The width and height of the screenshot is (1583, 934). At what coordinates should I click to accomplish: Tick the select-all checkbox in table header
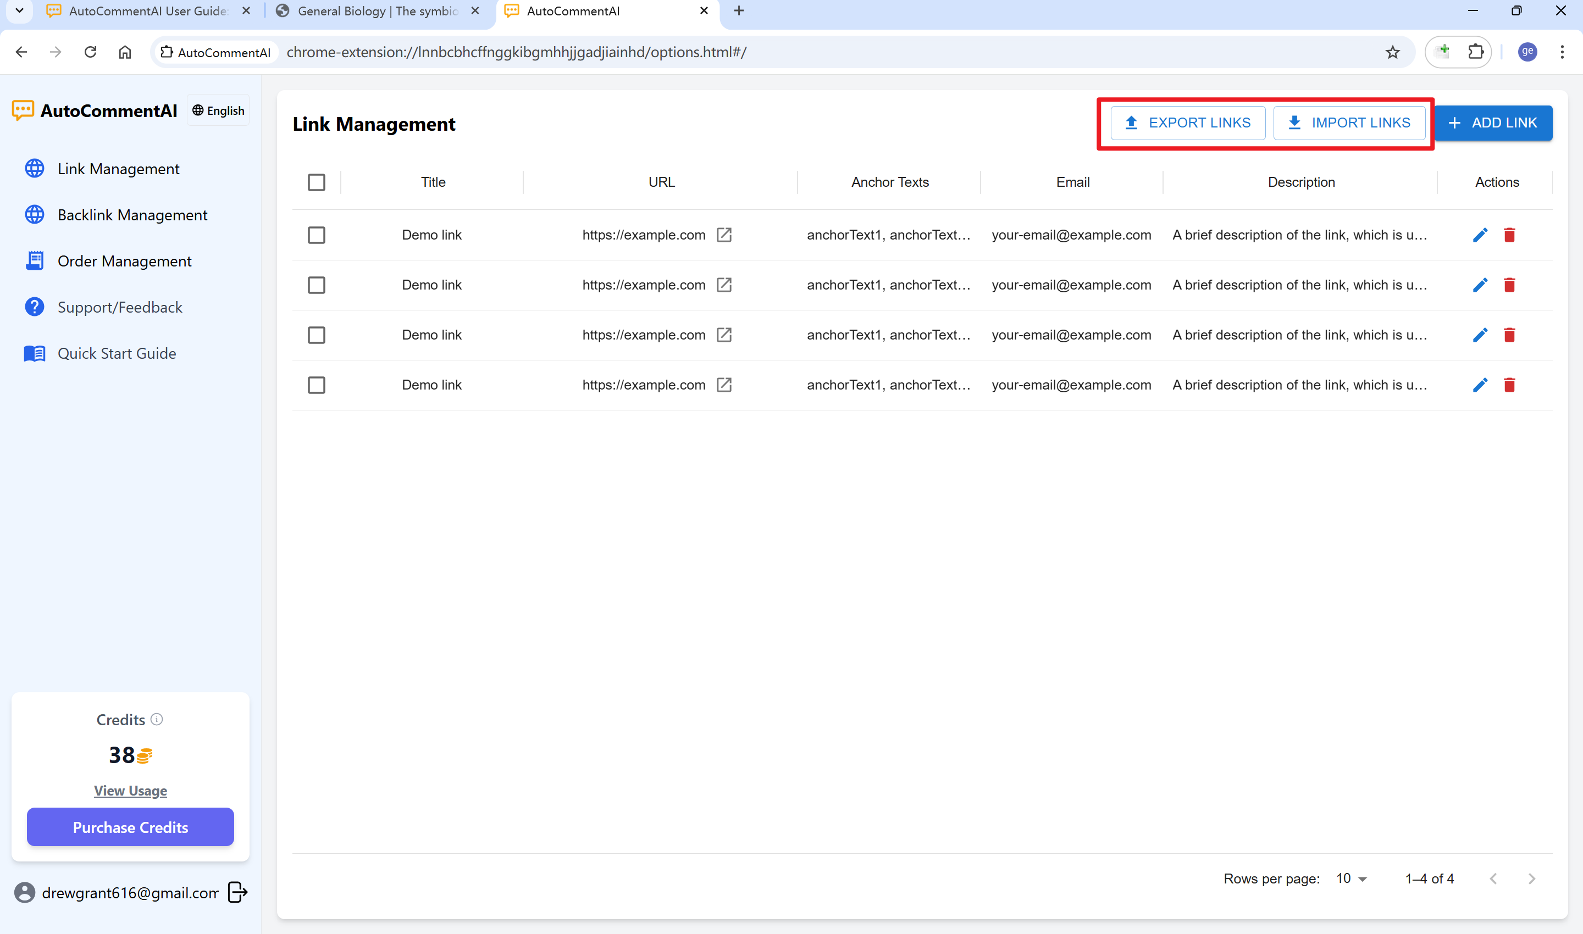(x=317, y=182)
